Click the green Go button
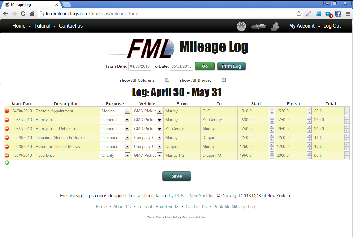 (205, 66)
